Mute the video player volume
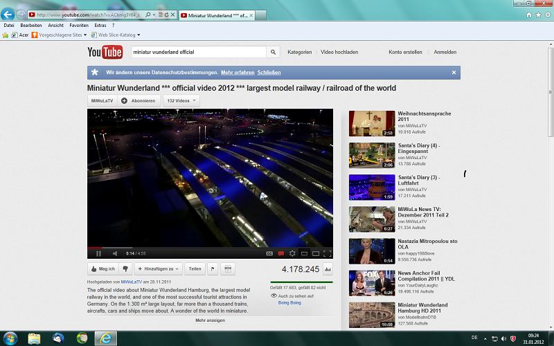 [x=115, y=253]
